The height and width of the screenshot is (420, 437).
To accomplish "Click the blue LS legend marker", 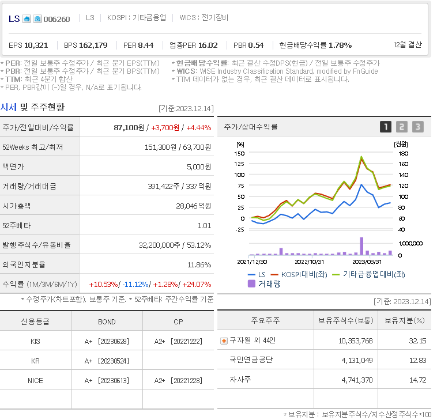I will point(252,275).
